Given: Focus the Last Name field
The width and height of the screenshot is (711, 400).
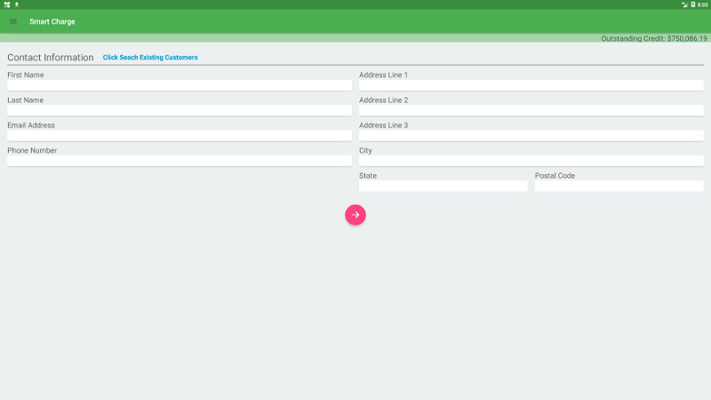Looking at the screenshot, I should point(180,110).
